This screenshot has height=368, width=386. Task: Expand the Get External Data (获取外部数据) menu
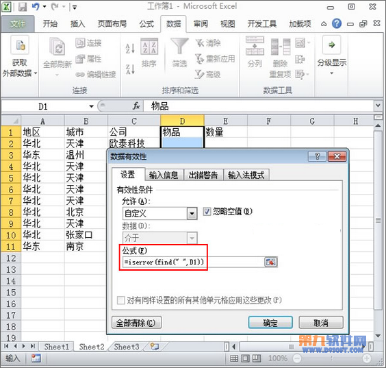click(x=20, y=56)
